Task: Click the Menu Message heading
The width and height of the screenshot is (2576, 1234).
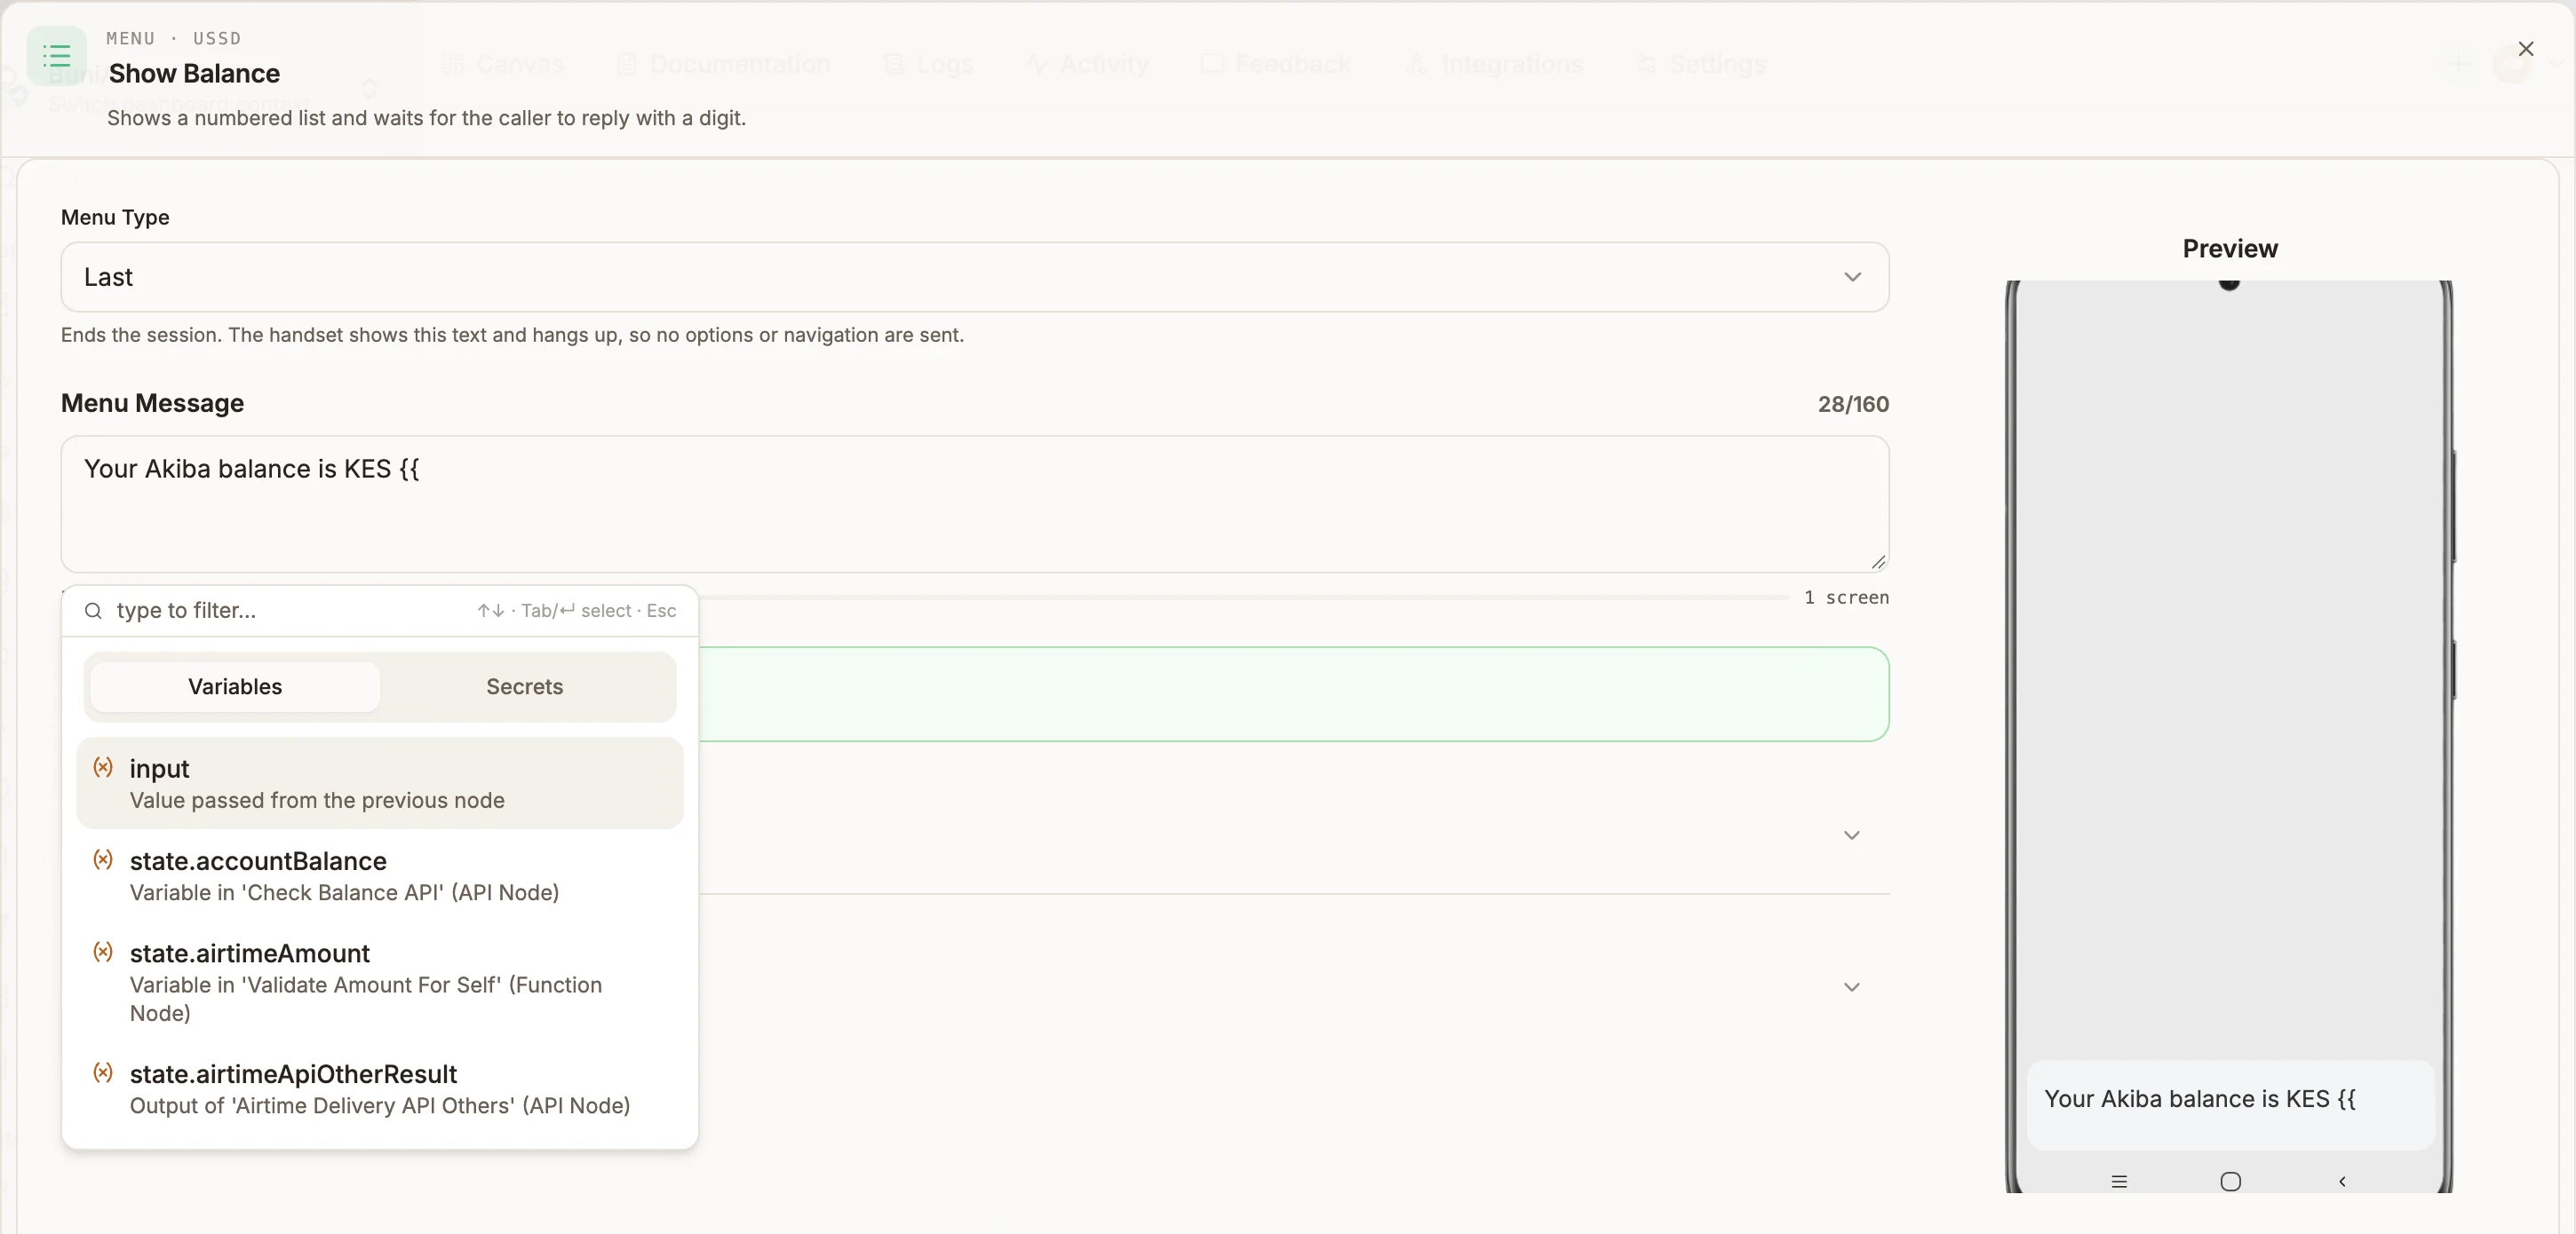Action: tap(152, 404)
